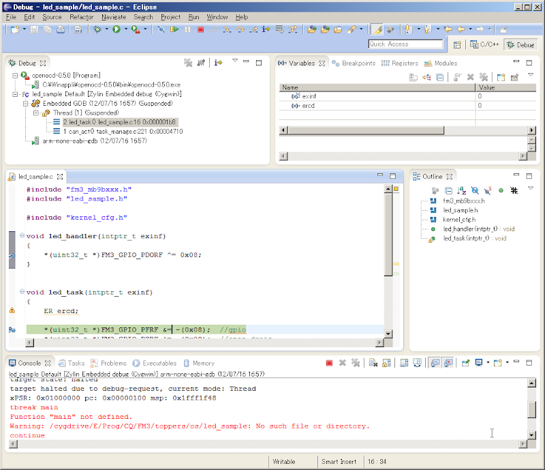Open the Run button dropdown arrow
Screen dimensions: 545x470
tap(126, 29)
